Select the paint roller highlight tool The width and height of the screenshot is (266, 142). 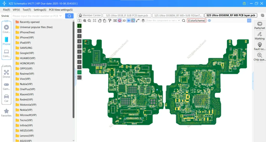tap(110, 21)
